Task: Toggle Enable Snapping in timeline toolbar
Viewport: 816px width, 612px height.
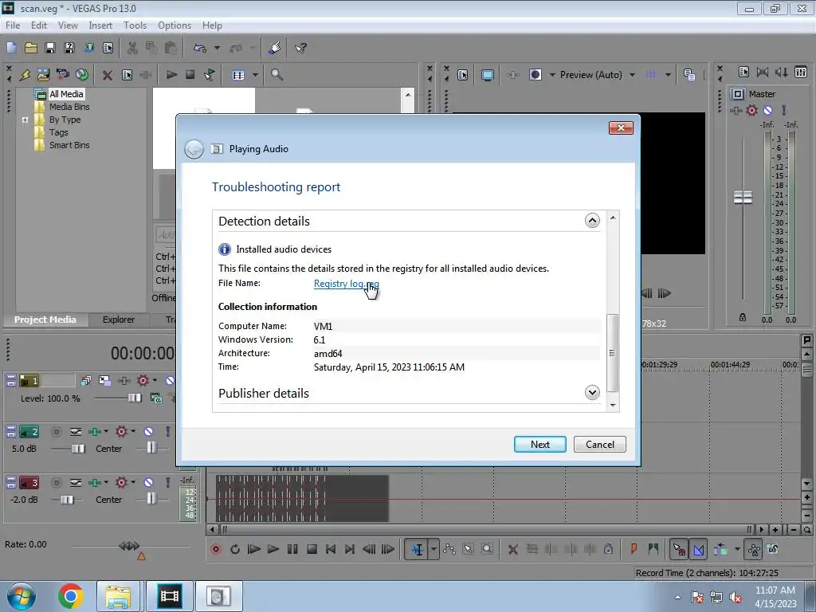Action: pos(679,549)
